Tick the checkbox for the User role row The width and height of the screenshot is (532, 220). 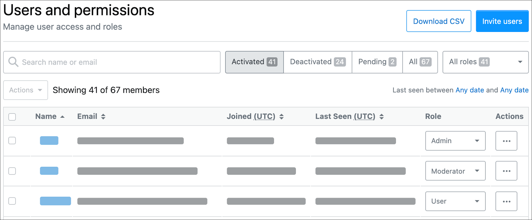(12, 201)
